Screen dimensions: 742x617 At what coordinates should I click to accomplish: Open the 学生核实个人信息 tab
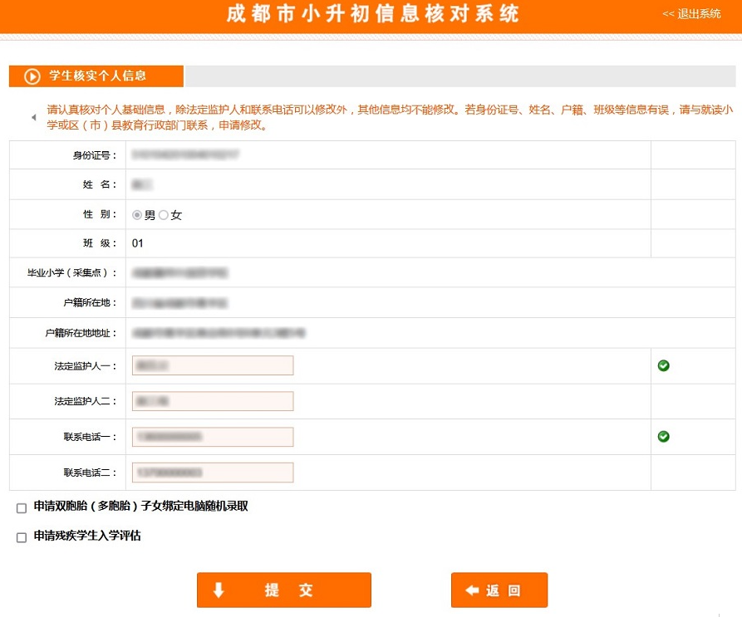[x=96, y=76]
